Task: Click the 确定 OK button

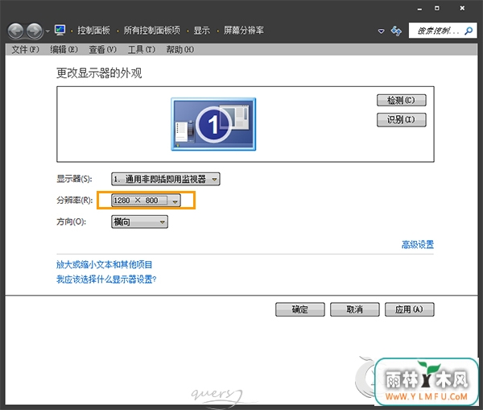Action: pyautogui.click(x=300, y=309)
